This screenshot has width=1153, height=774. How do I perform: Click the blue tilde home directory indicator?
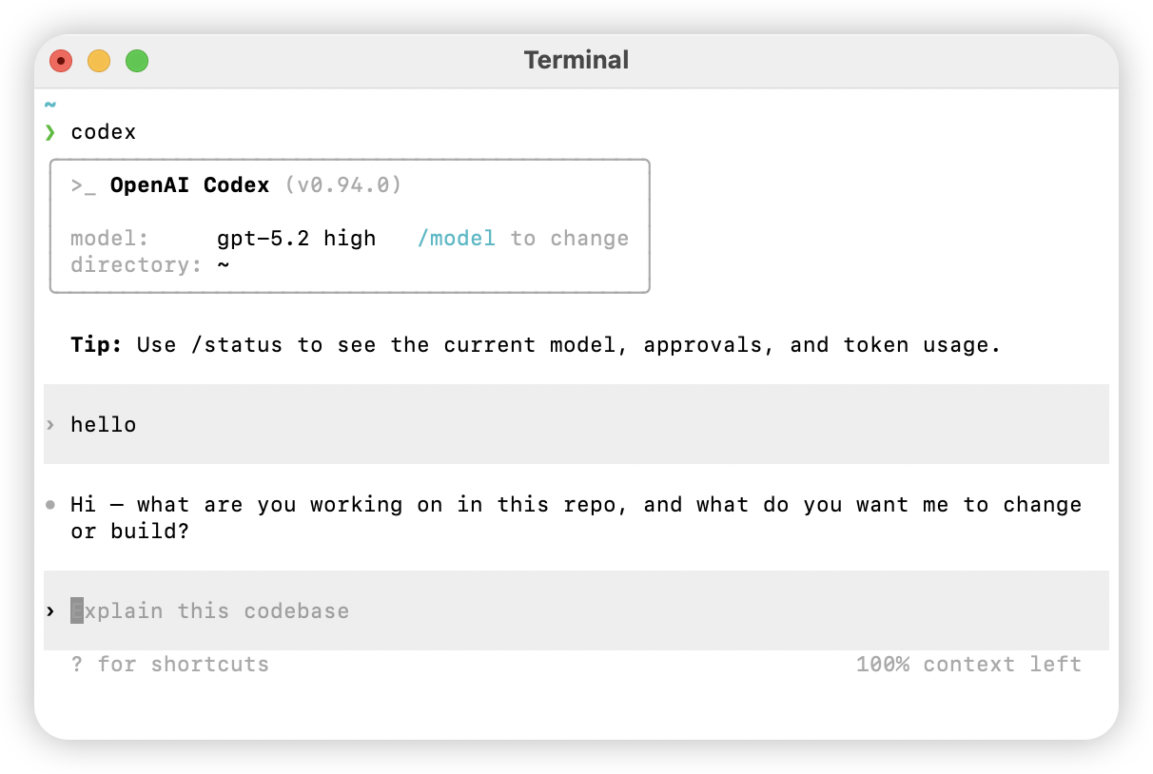(x=49, y=105)
